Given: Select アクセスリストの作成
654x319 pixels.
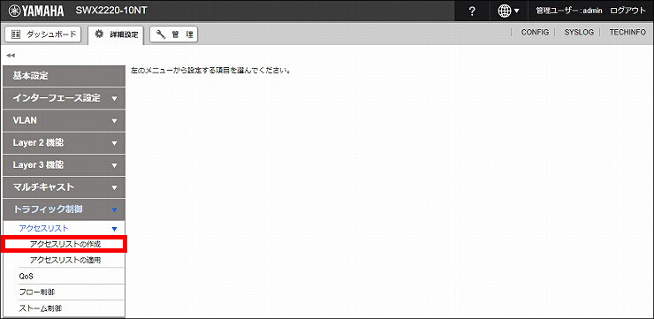Looking at the screenshot, I should pos(65,245).
